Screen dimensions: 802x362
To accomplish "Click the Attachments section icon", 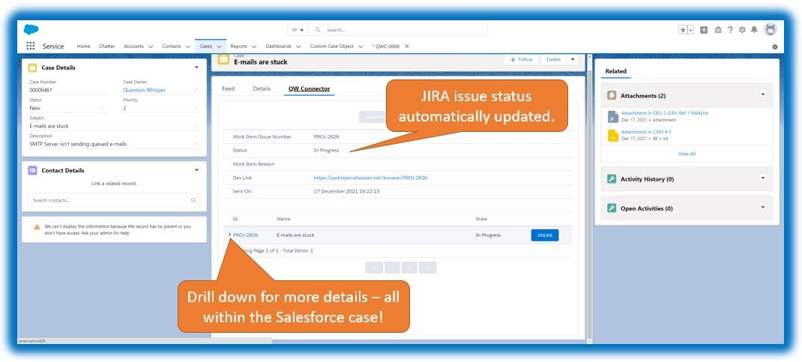I will click(x=612, y=96).
